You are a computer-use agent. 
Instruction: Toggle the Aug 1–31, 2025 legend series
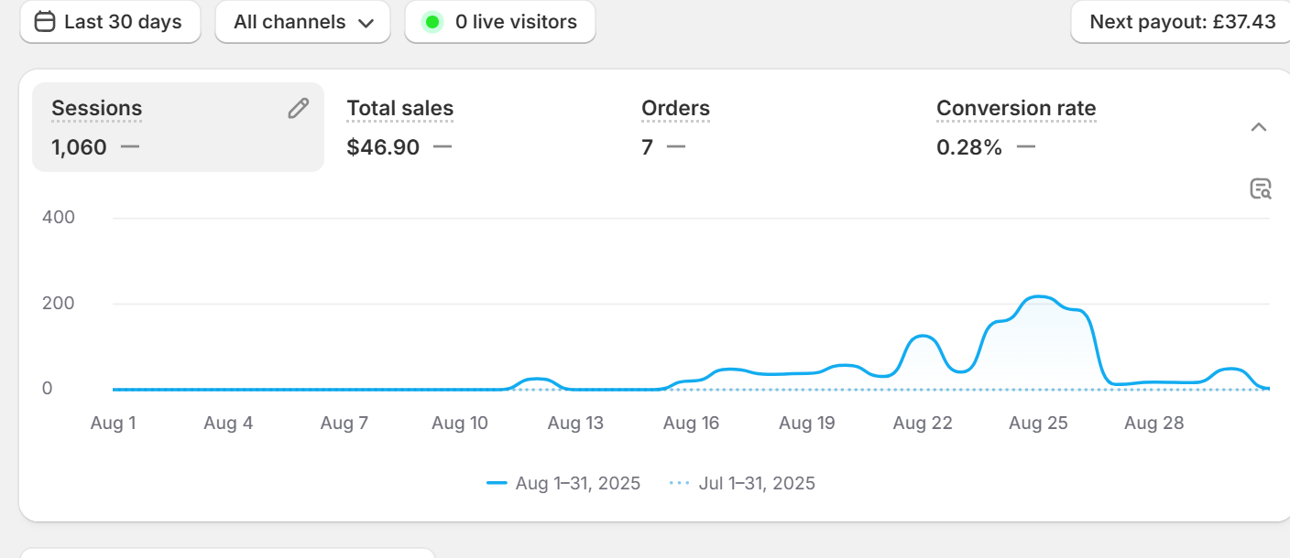point(577,483)
